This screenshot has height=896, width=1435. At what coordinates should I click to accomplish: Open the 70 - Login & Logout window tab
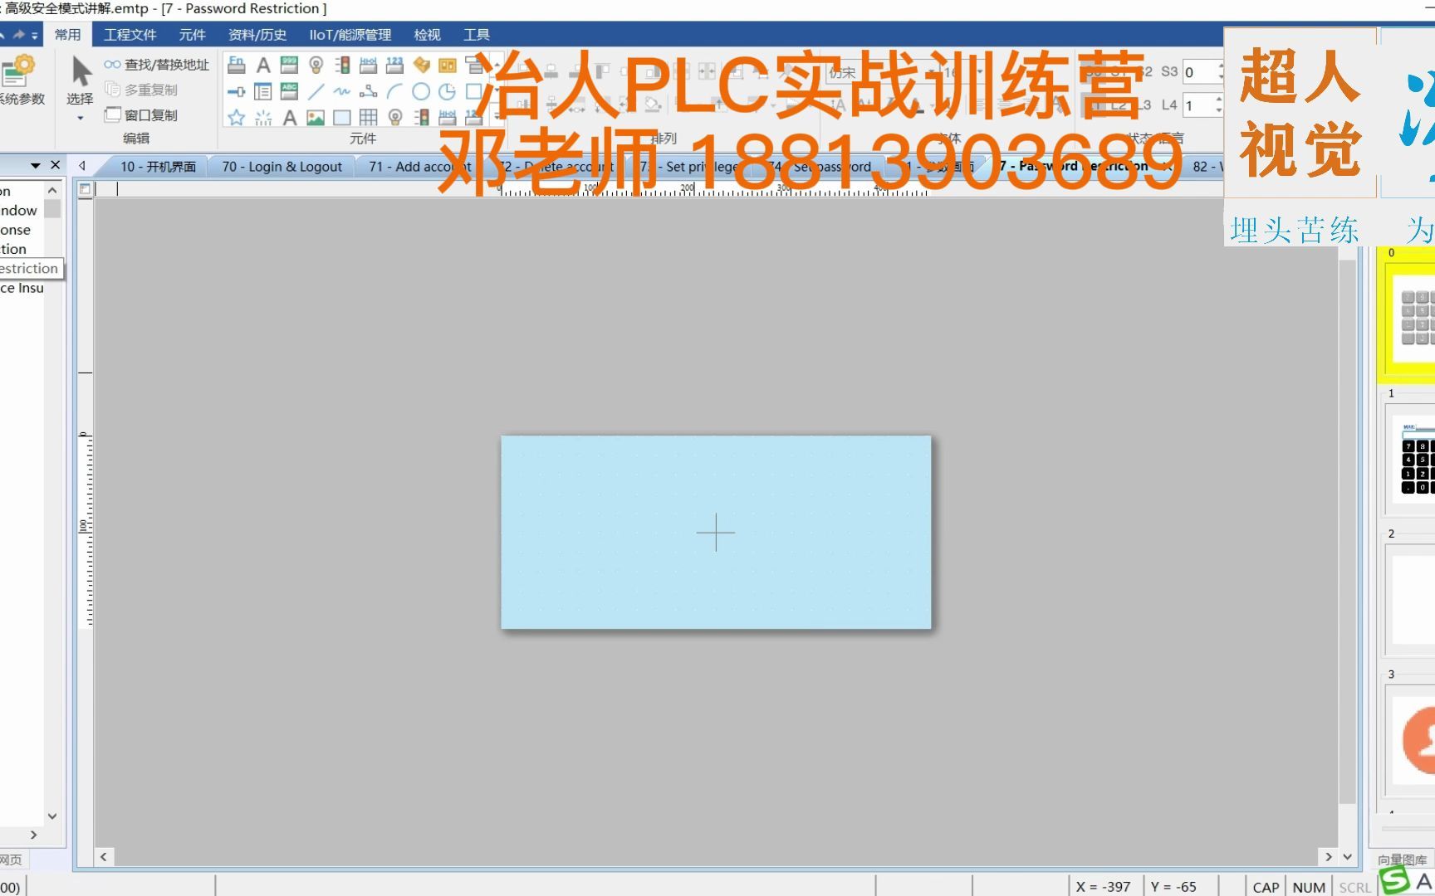coord(281,166)
